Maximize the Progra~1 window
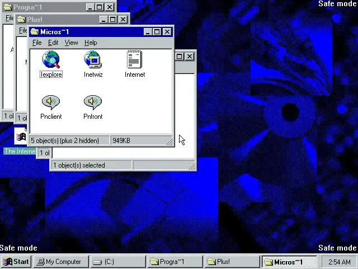This screenshot has width=358, height=269. click(x=99, y=7)
